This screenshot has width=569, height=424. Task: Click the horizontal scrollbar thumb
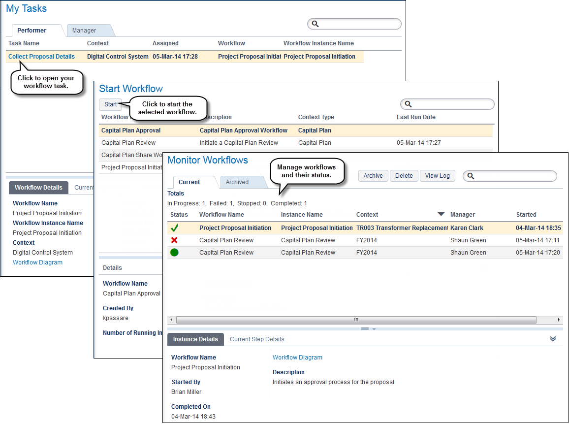coord(356,320)
